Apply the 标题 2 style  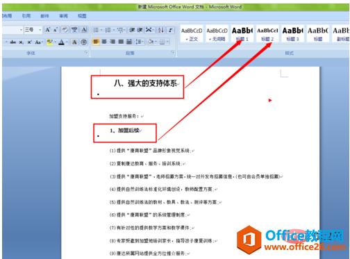[267, 34]
